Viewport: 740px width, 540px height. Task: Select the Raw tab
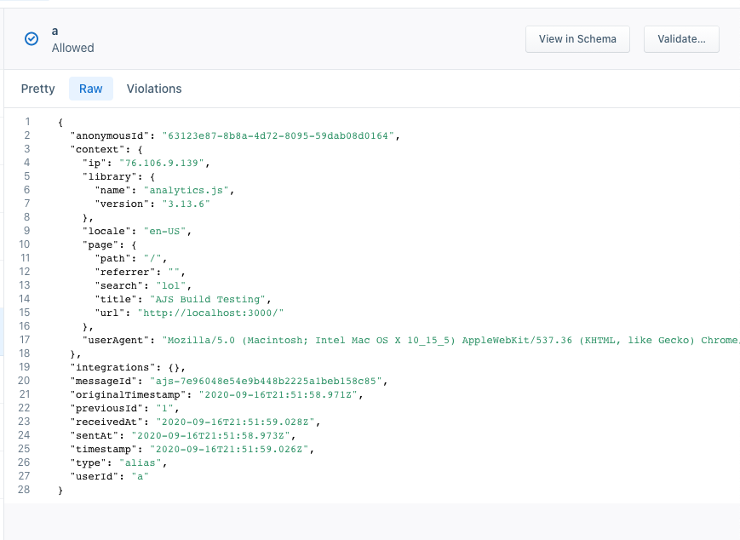click(91, 89)
